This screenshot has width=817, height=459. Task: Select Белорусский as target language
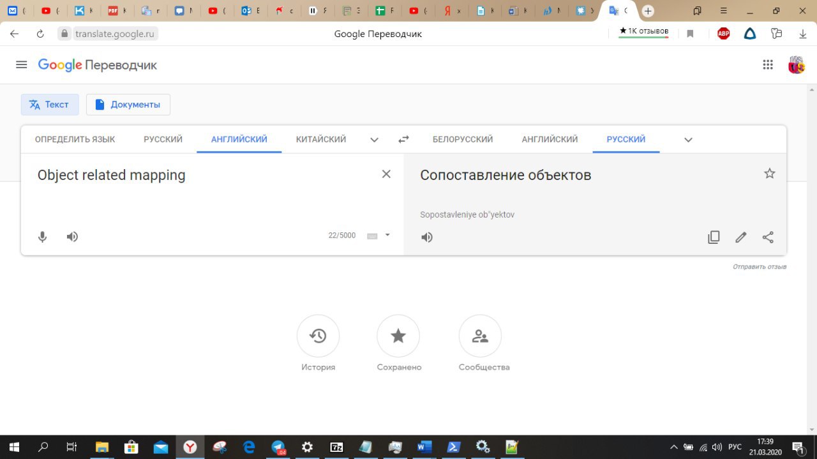click(463, 139)
